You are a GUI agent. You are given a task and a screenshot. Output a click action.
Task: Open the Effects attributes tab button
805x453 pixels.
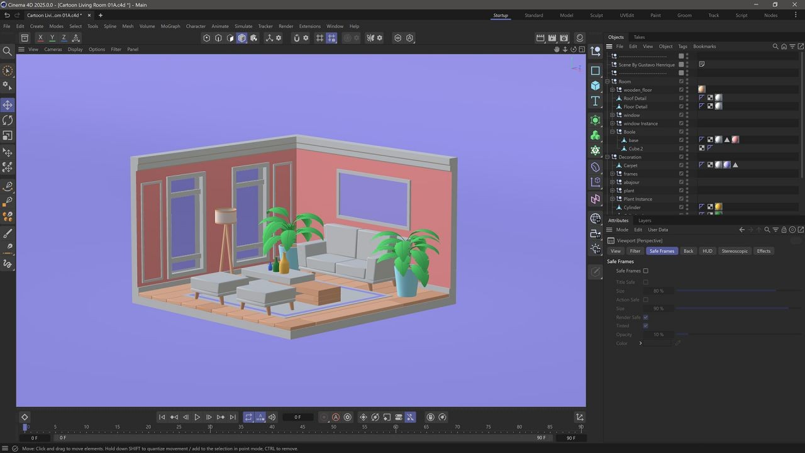point(763,251)
